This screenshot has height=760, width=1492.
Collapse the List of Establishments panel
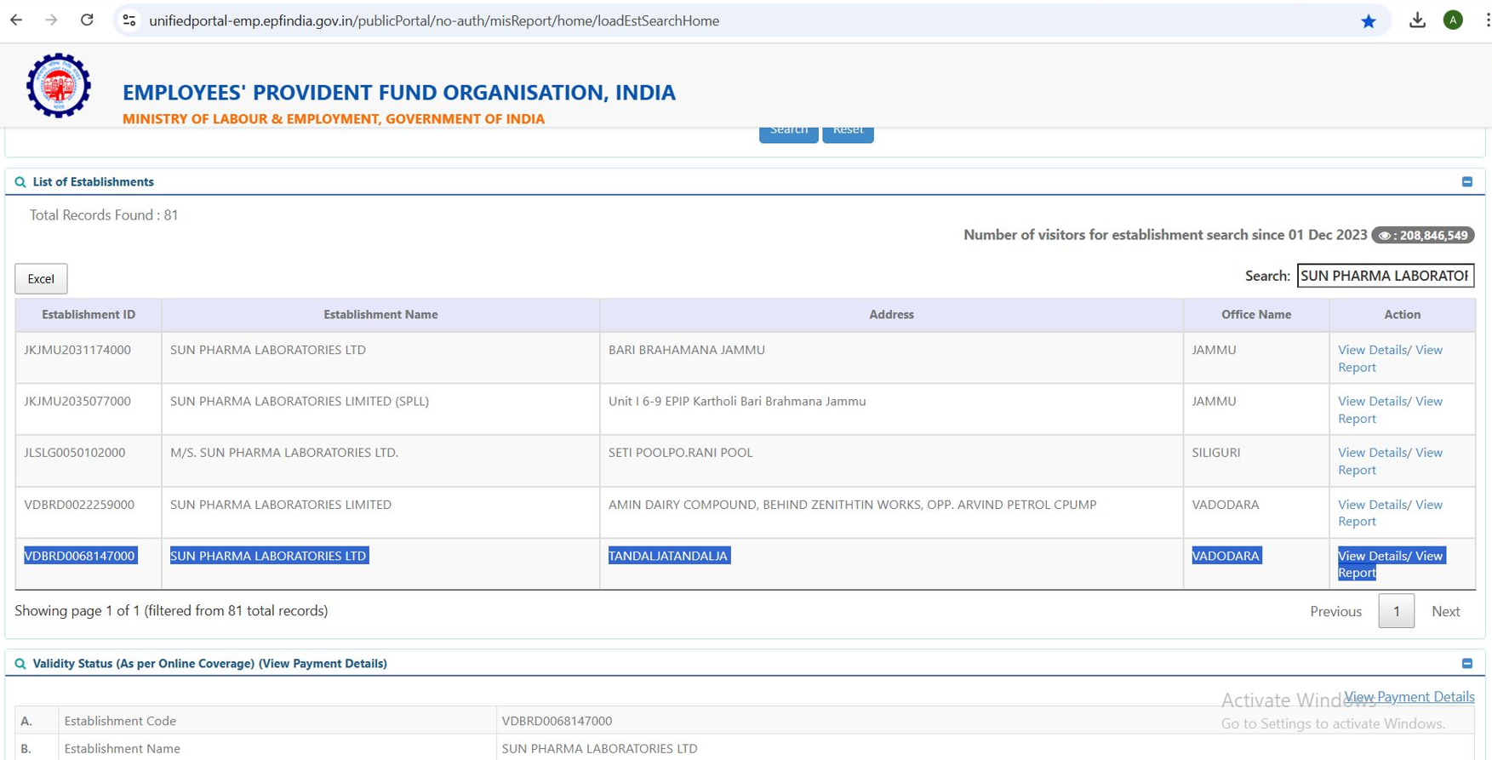click(x=1467, y=182)
